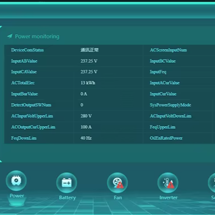Click the Power monitoring heading
Screen dimensions: 215x215
pos(37,36)
